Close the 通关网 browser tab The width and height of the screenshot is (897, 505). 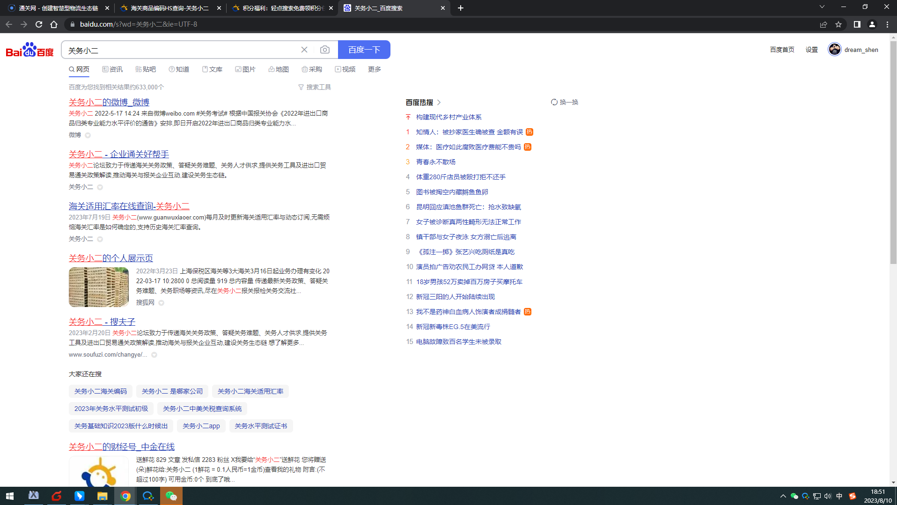point(107,8)
